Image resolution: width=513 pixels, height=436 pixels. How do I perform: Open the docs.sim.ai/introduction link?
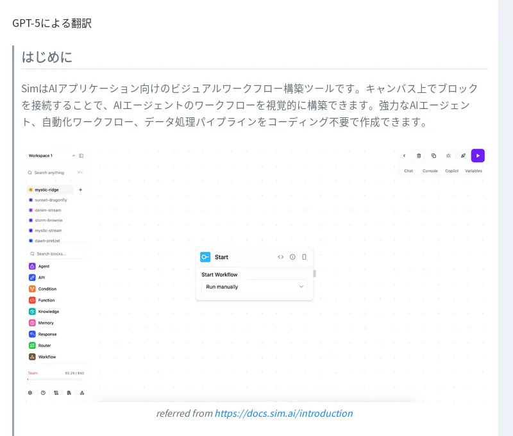[x=283, y=414]
